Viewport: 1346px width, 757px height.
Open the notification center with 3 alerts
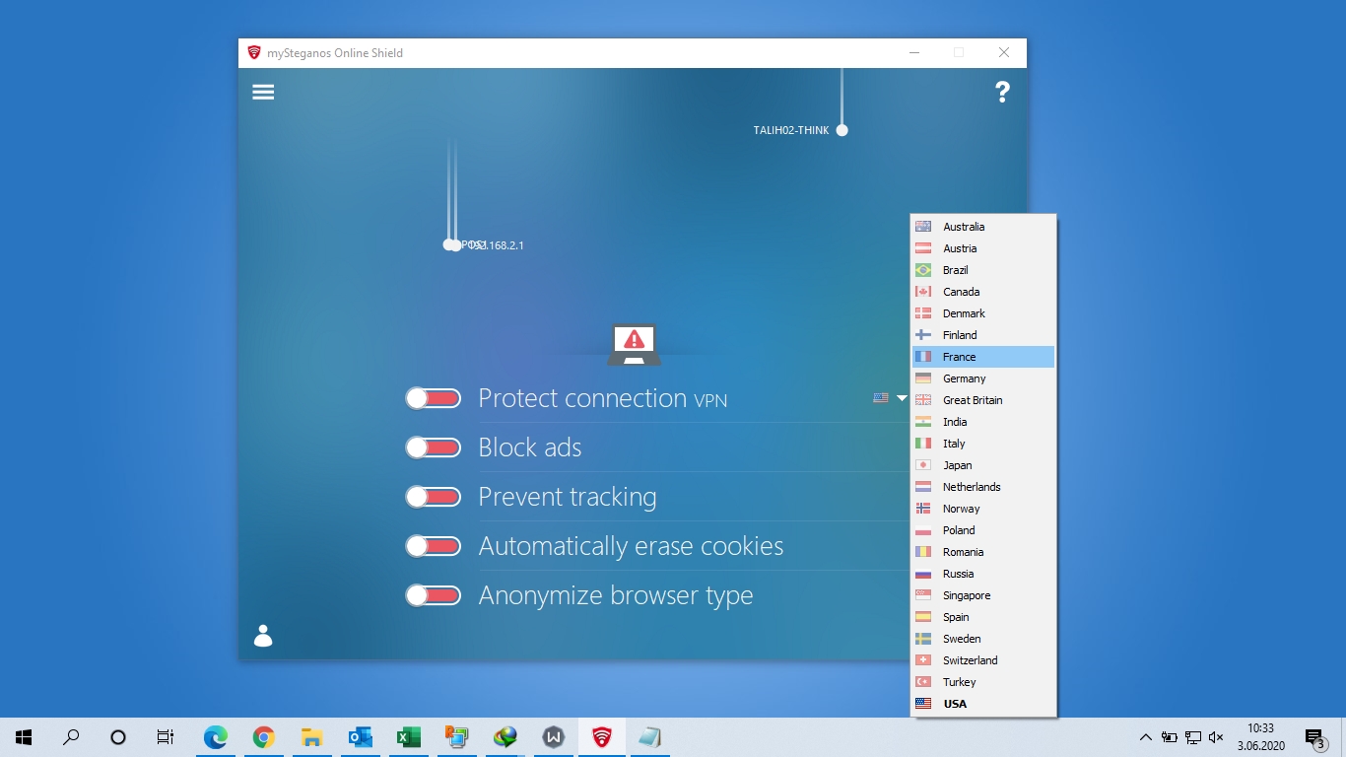pos(1314,737)
